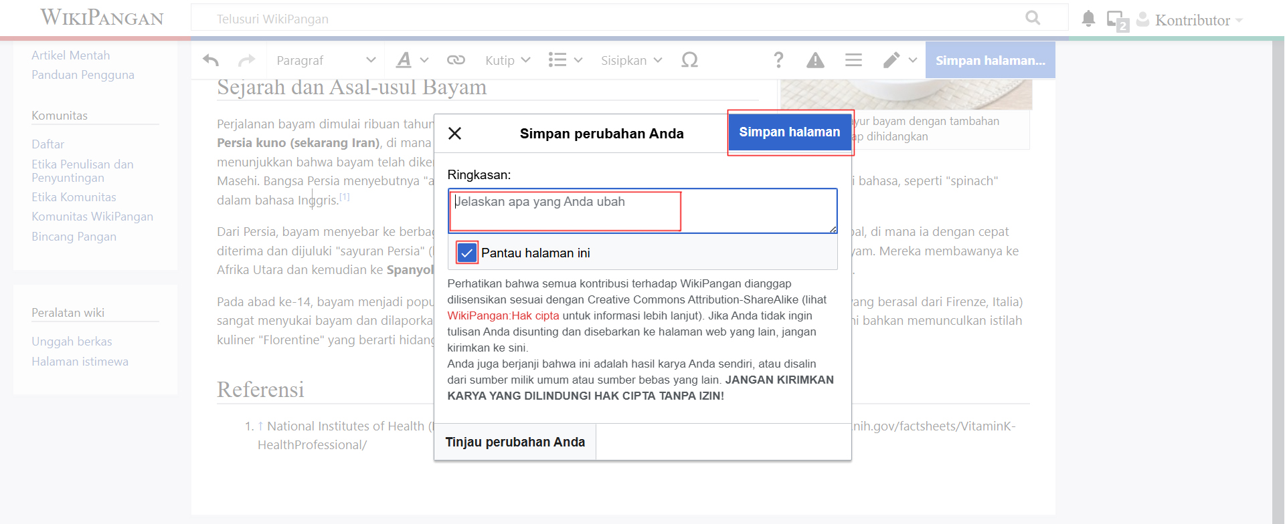Close the save changes dialog
This screenshot has width=1285, height=524.
(x=455, y=134)
